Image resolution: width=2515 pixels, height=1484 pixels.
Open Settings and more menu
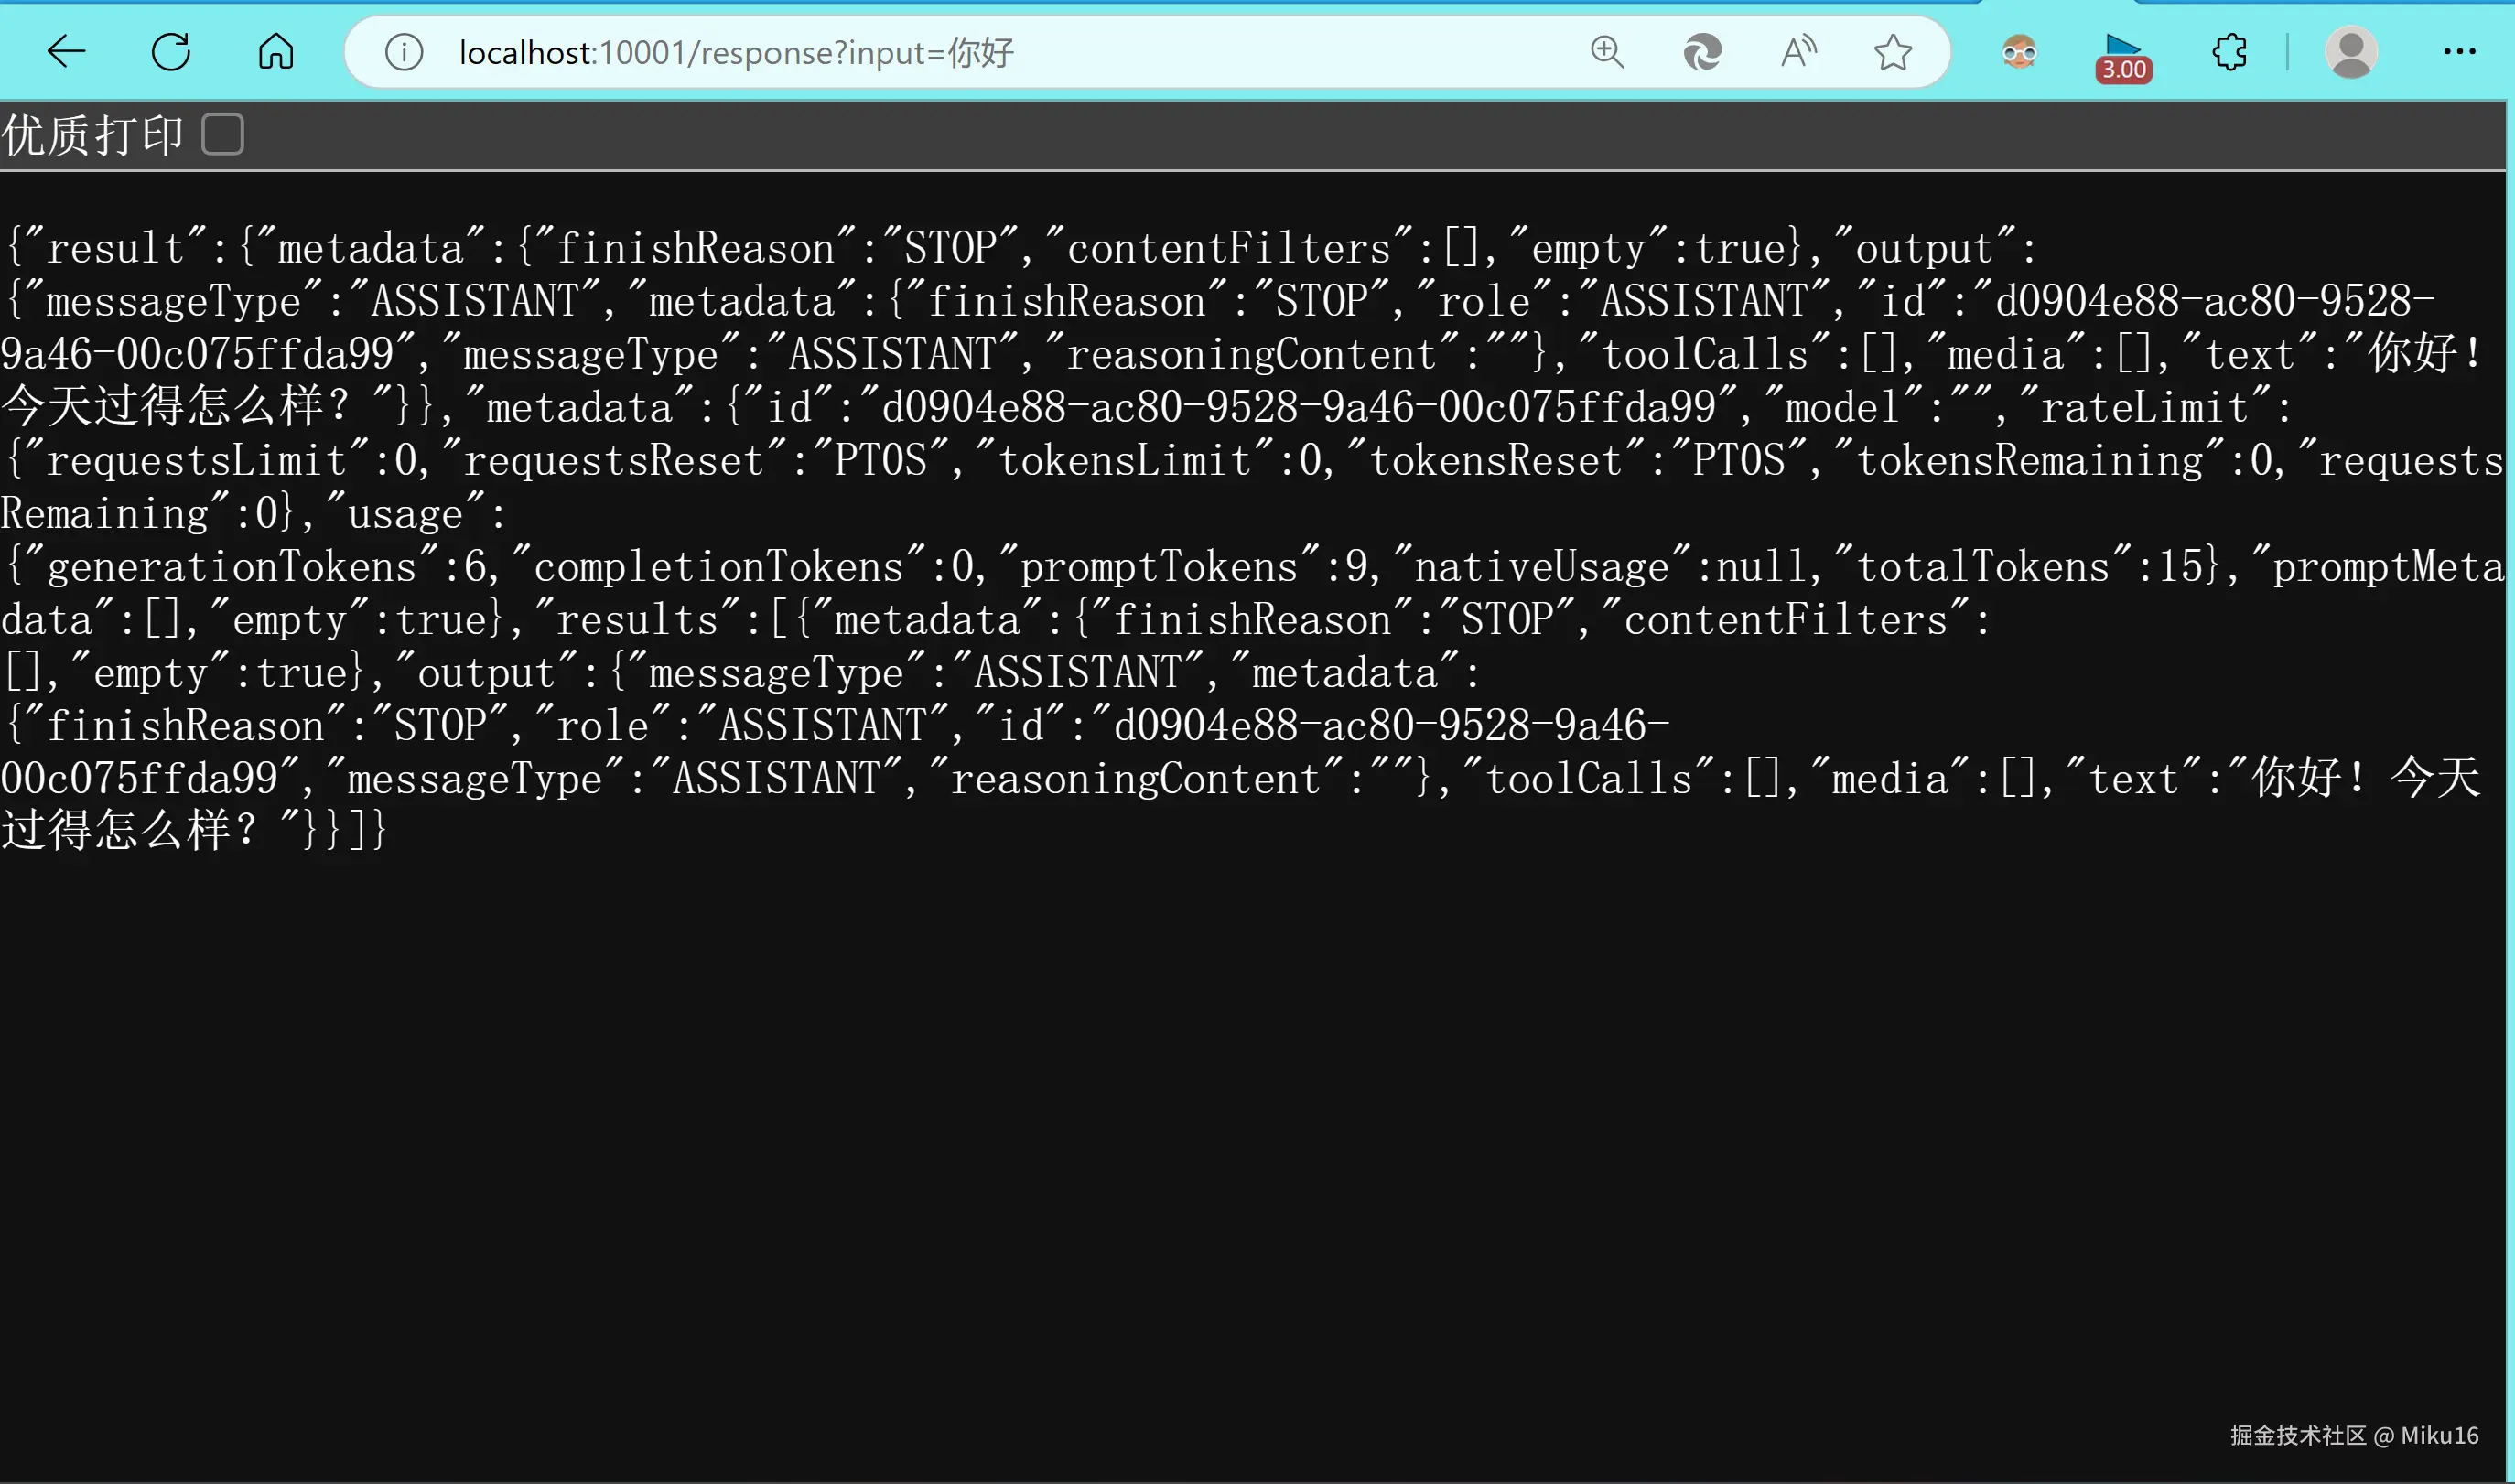(2459, 52)
